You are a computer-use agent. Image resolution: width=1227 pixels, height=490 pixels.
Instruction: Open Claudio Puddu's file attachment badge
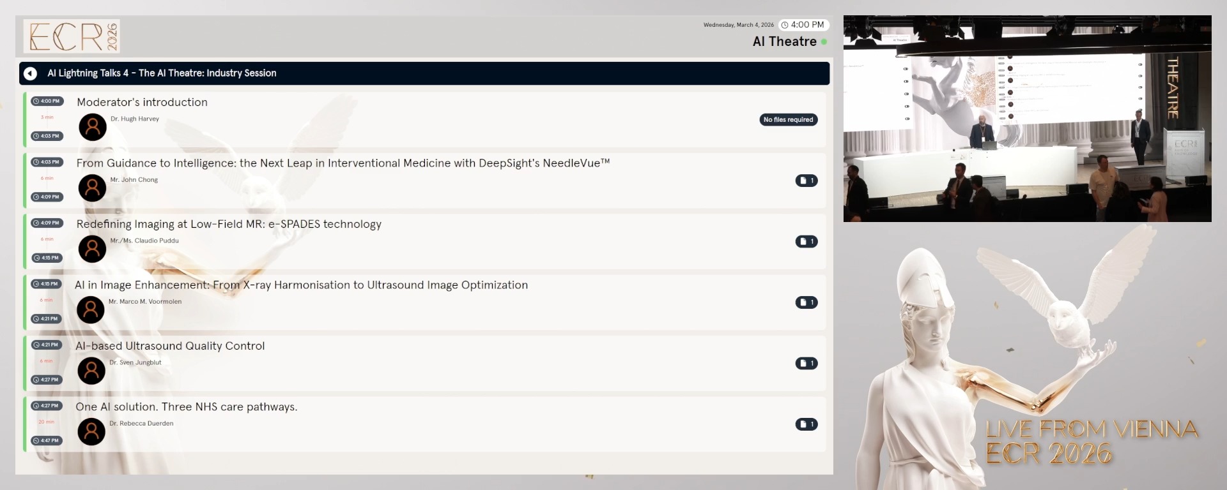[x=806, y=241]
